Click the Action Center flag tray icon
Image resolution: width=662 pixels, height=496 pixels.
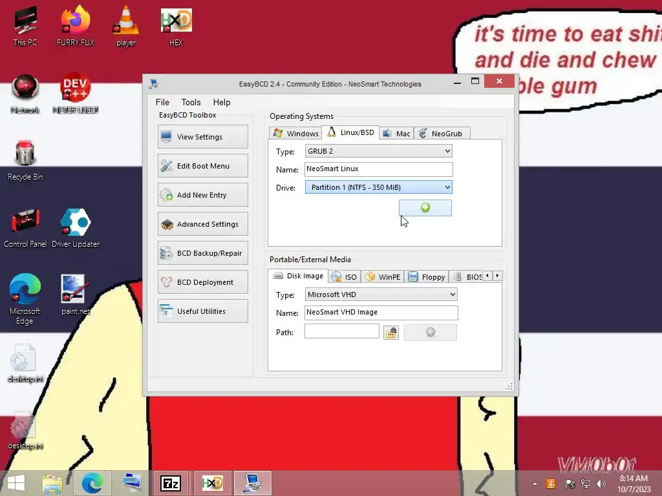(570, 484)
